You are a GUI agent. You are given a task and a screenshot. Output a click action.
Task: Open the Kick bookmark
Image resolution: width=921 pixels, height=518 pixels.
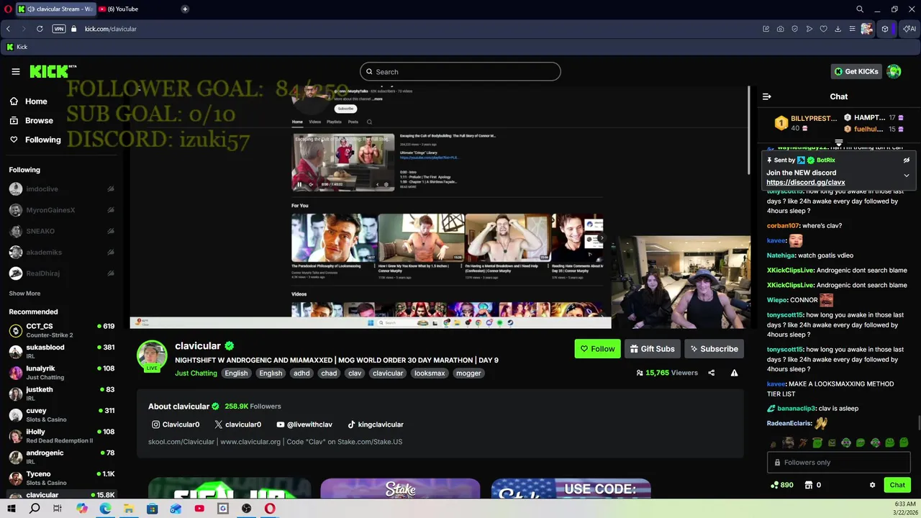pyautogui.click(x=17, y=47)
